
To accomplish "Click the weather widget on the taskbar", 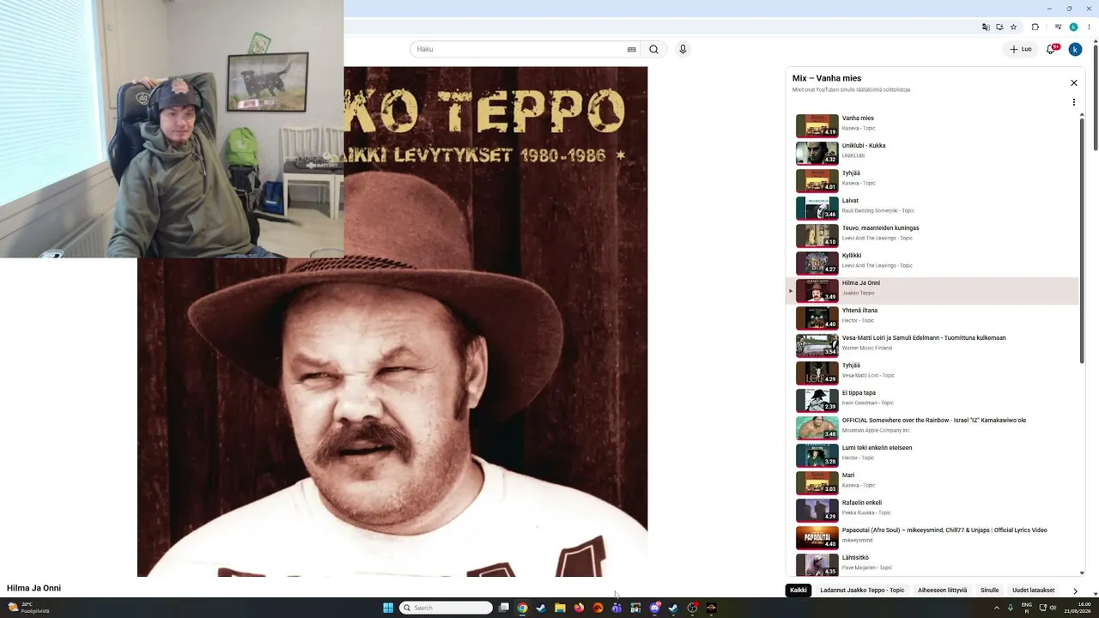I will point(28,608).
